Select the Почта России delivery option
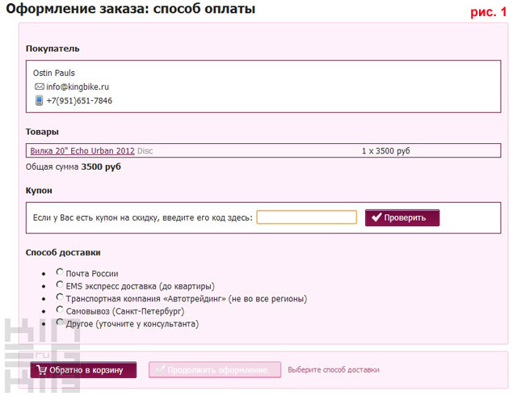The image size is (517, 396). tap(60, 272)
